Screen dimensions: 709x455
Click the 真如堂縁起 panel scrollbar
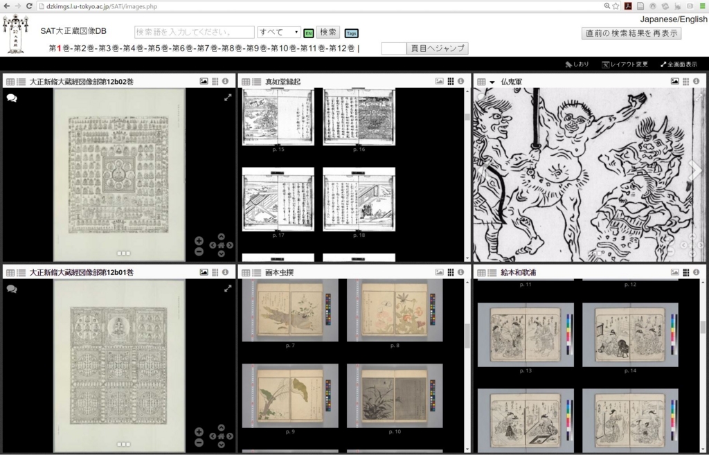(467, 174)
